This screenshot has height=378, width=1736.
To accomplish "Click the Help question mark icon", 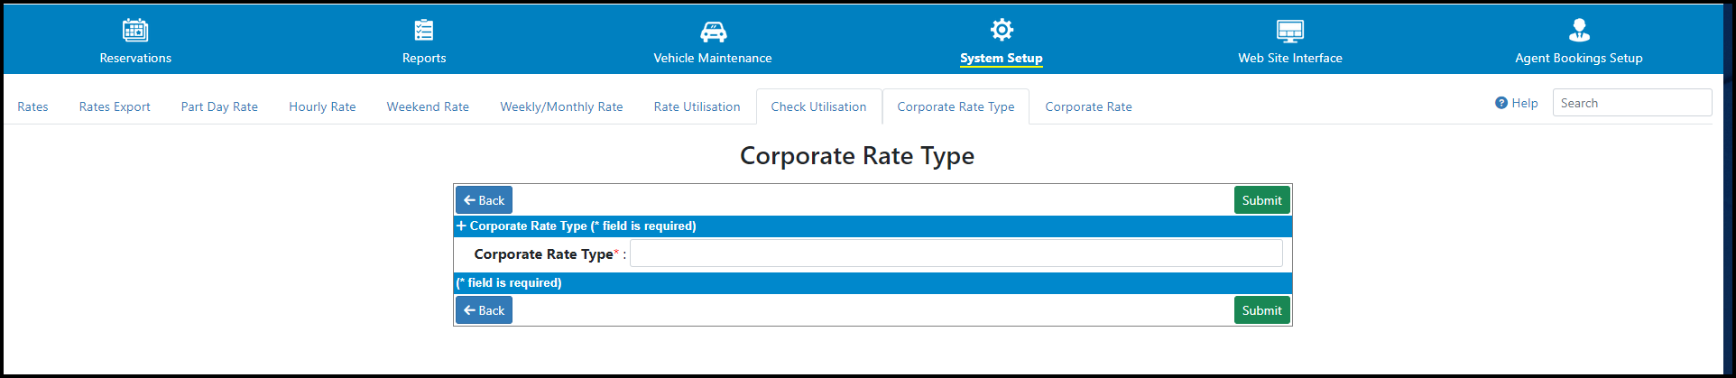I will pos(1501,103).
